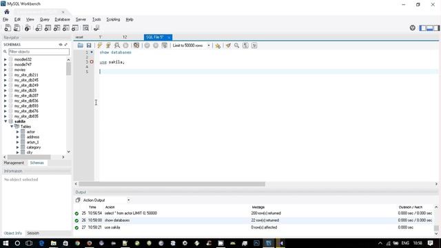441x248 pixels.
Task: Open the Windows Start menu
Action: (6, 243)
